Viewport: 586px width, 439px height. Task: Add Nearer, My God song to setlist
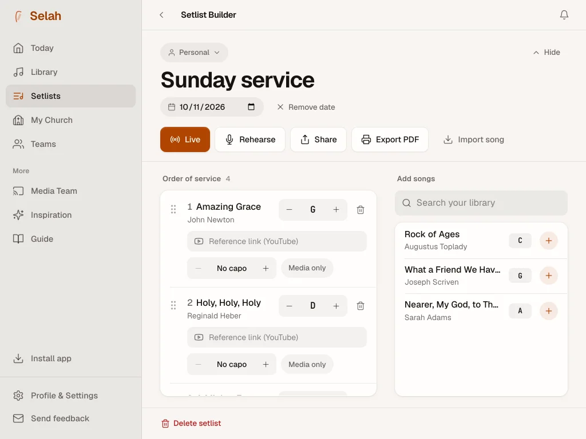pyautogui.click(x=548, y=311)
